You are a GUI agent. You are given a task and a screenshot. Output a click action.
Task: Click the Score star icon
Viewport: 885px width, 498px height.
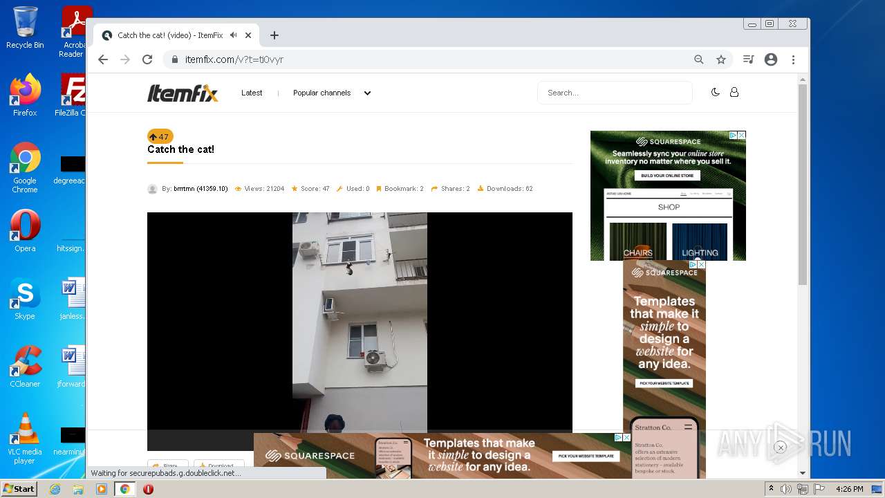(x=295, y=189)
